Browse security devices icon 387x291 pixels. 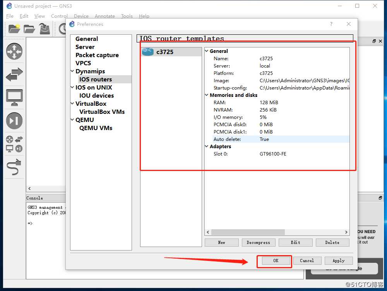click(x=14, y=121)
